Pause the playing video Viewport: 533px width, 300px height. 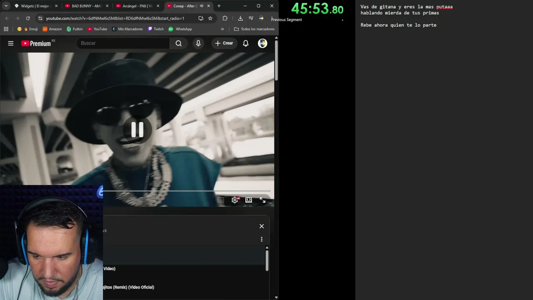click(x=137, y=130)
